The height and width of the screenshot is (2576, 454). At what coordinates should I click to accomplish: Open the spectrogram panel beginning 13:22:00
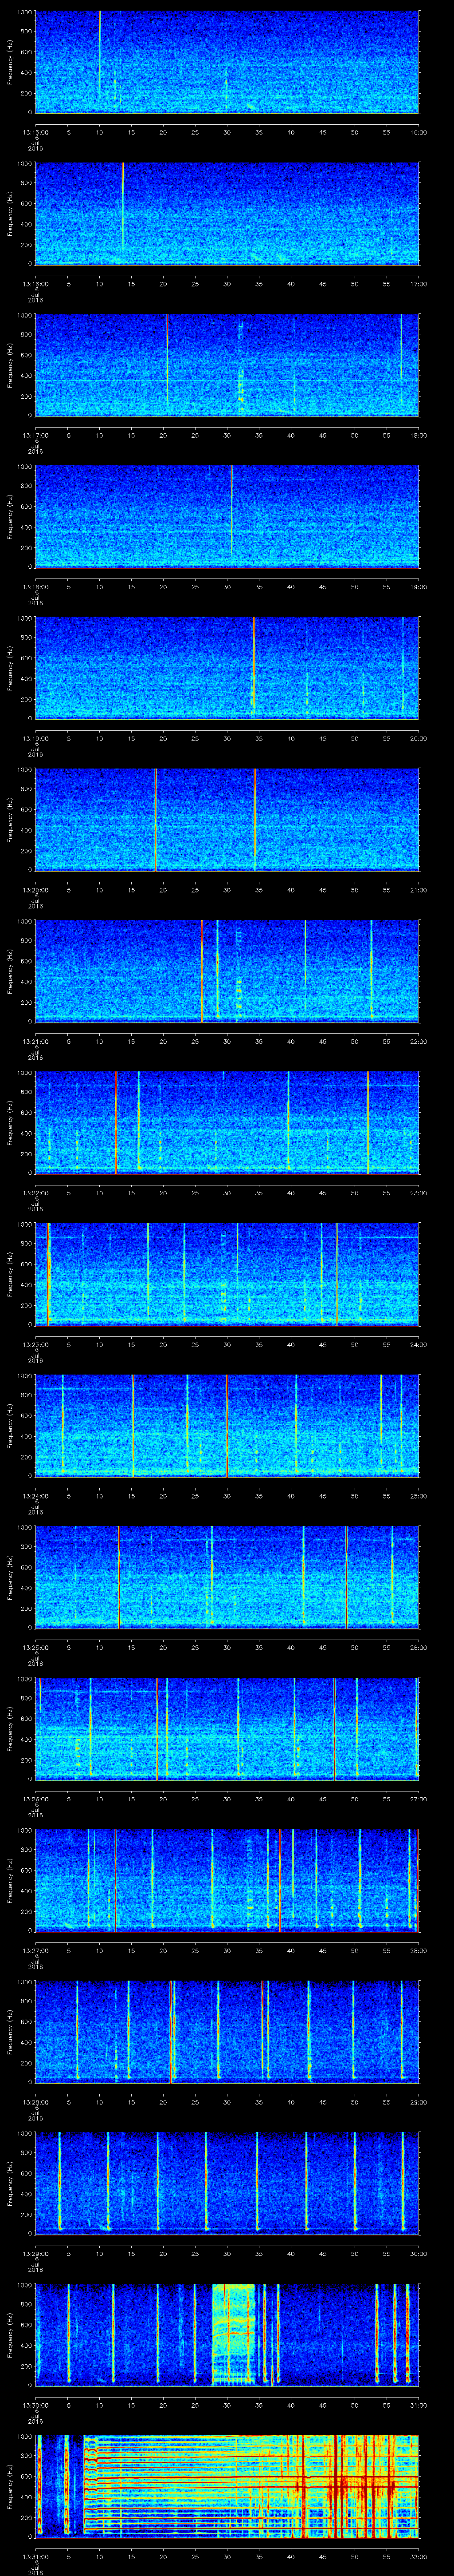(x=227, y=1123)
